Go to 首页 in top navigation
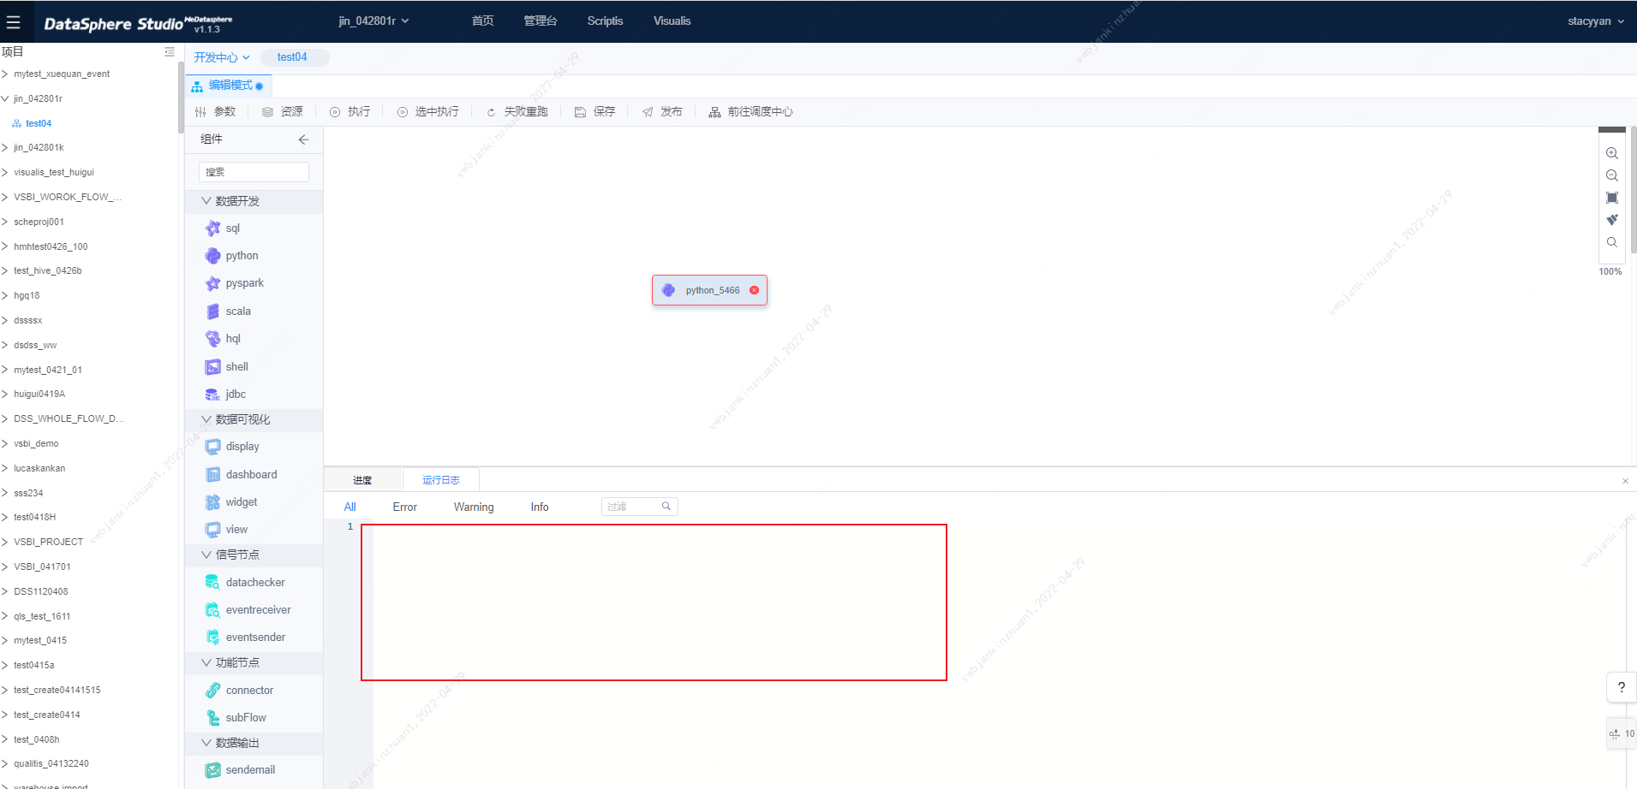Image resolution: width=1637 pixels, height=789 pixels. 482,21
